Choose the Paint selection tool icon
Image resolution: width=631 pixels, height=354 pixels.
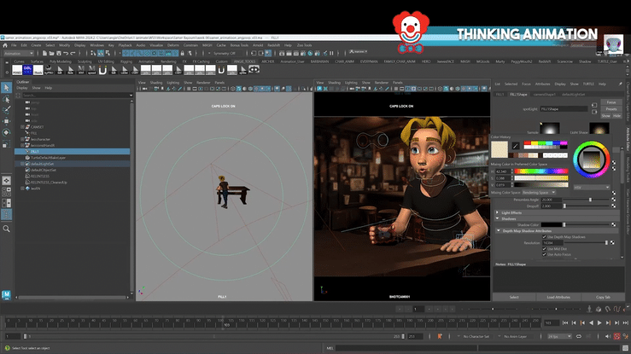(7, 110)
